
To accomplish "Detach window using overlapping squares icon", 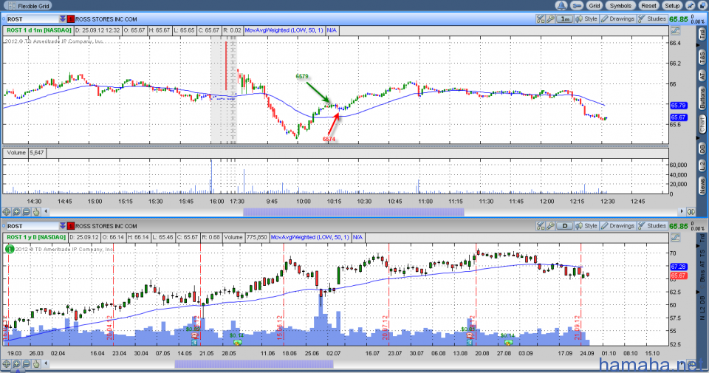I will click(702, 5).
